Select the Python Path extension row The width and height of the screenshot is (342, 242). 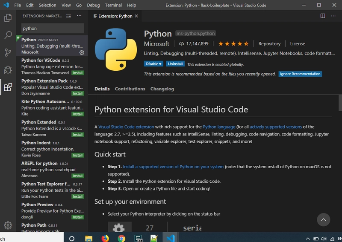point(52,227)
